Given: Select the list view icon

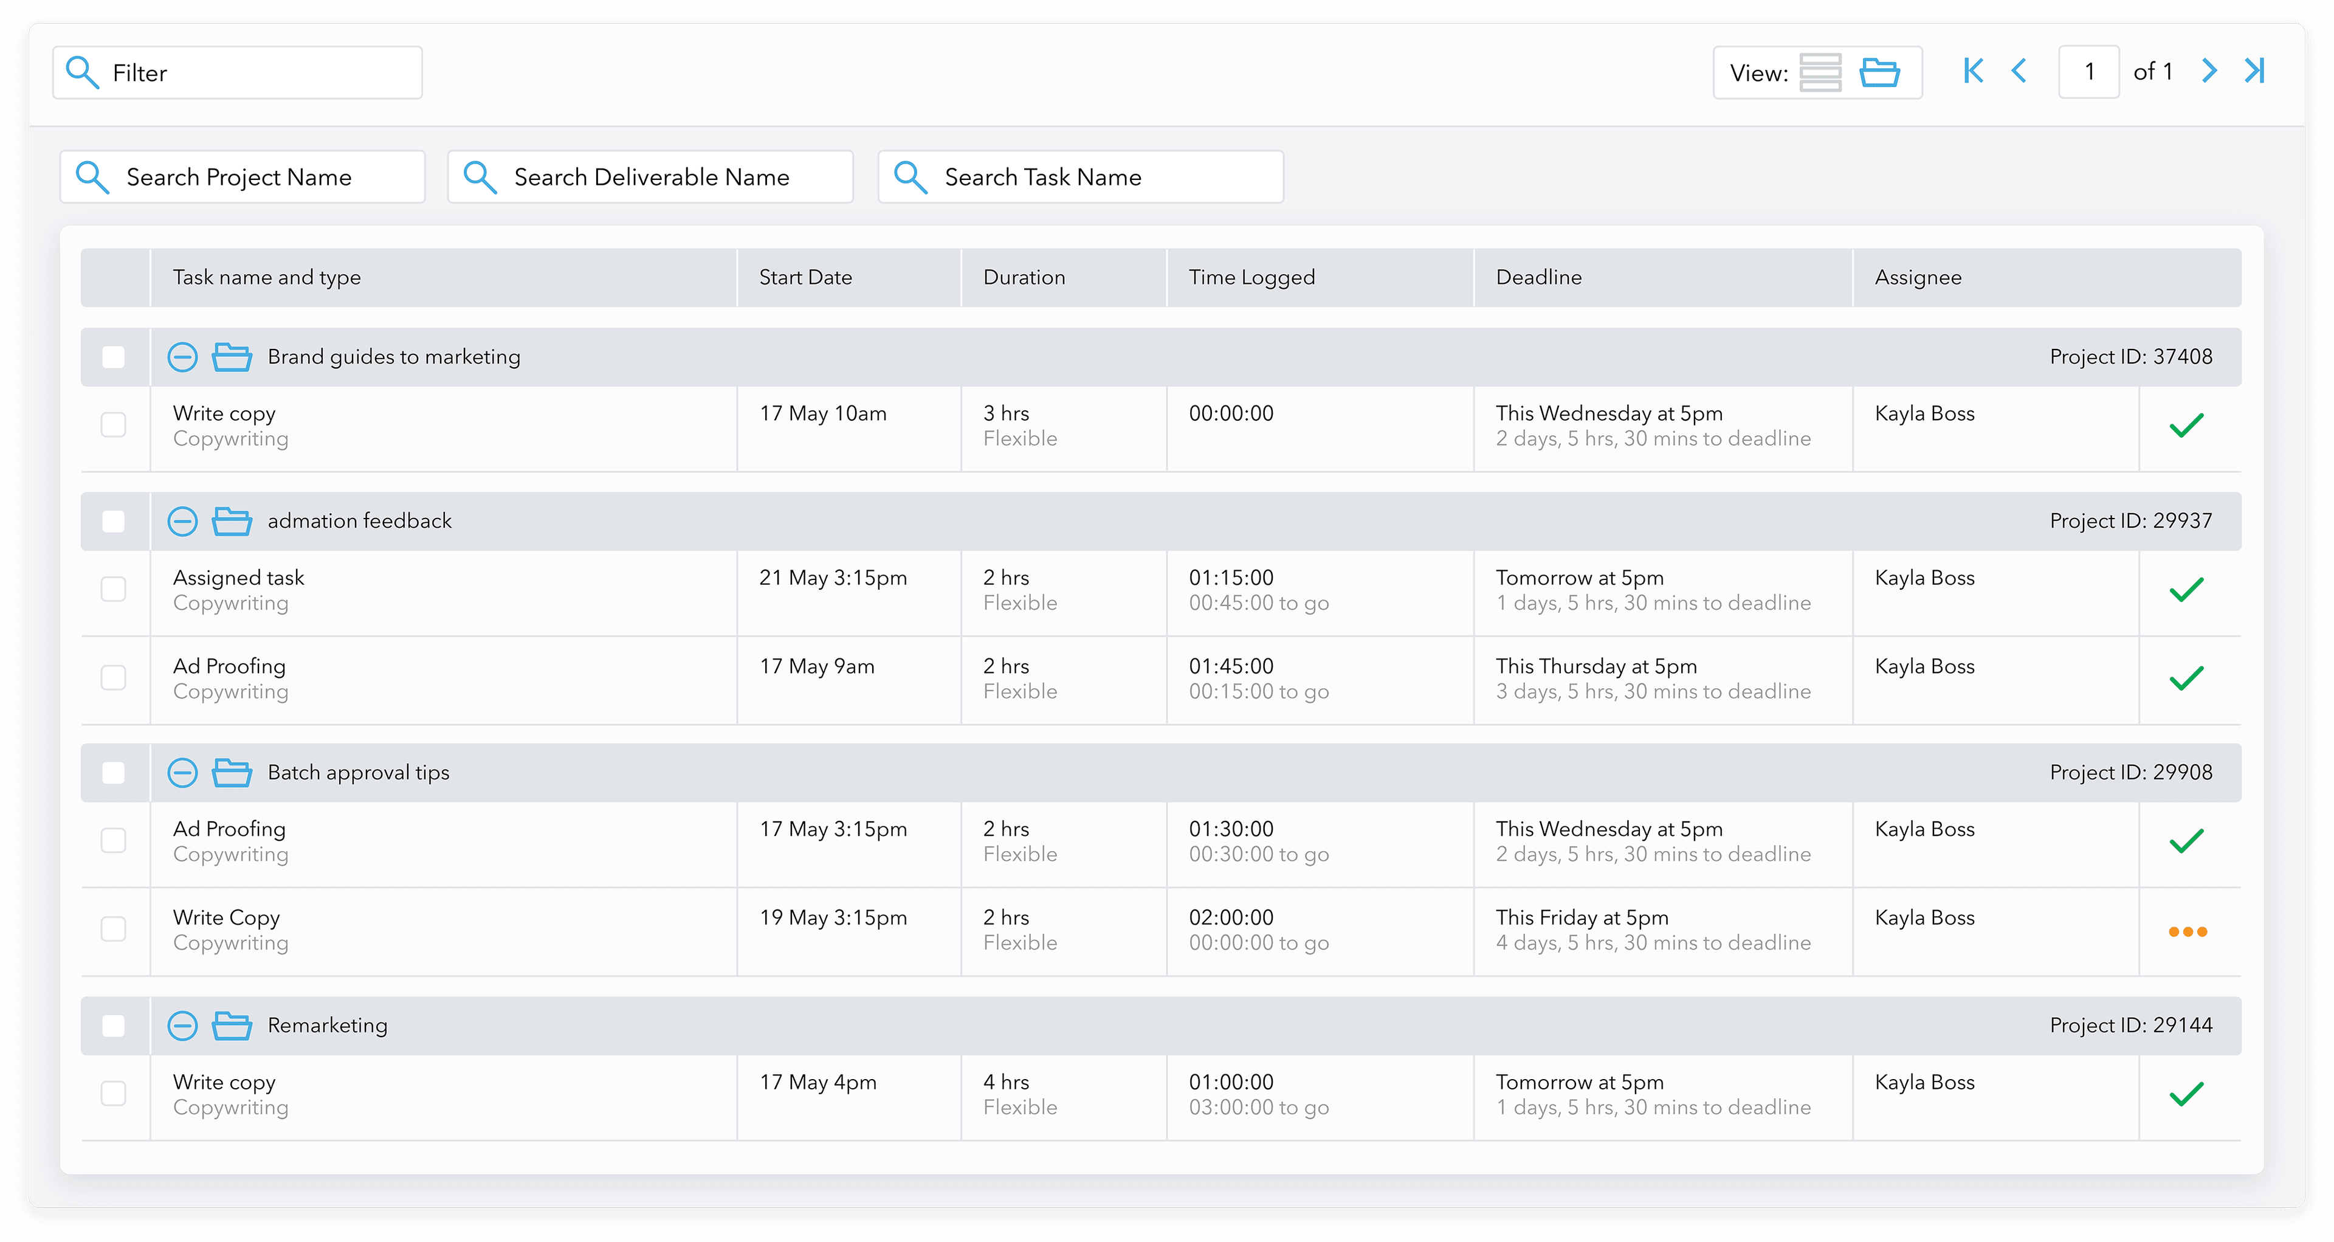Looking at the screenshot, I should 1821,72.
